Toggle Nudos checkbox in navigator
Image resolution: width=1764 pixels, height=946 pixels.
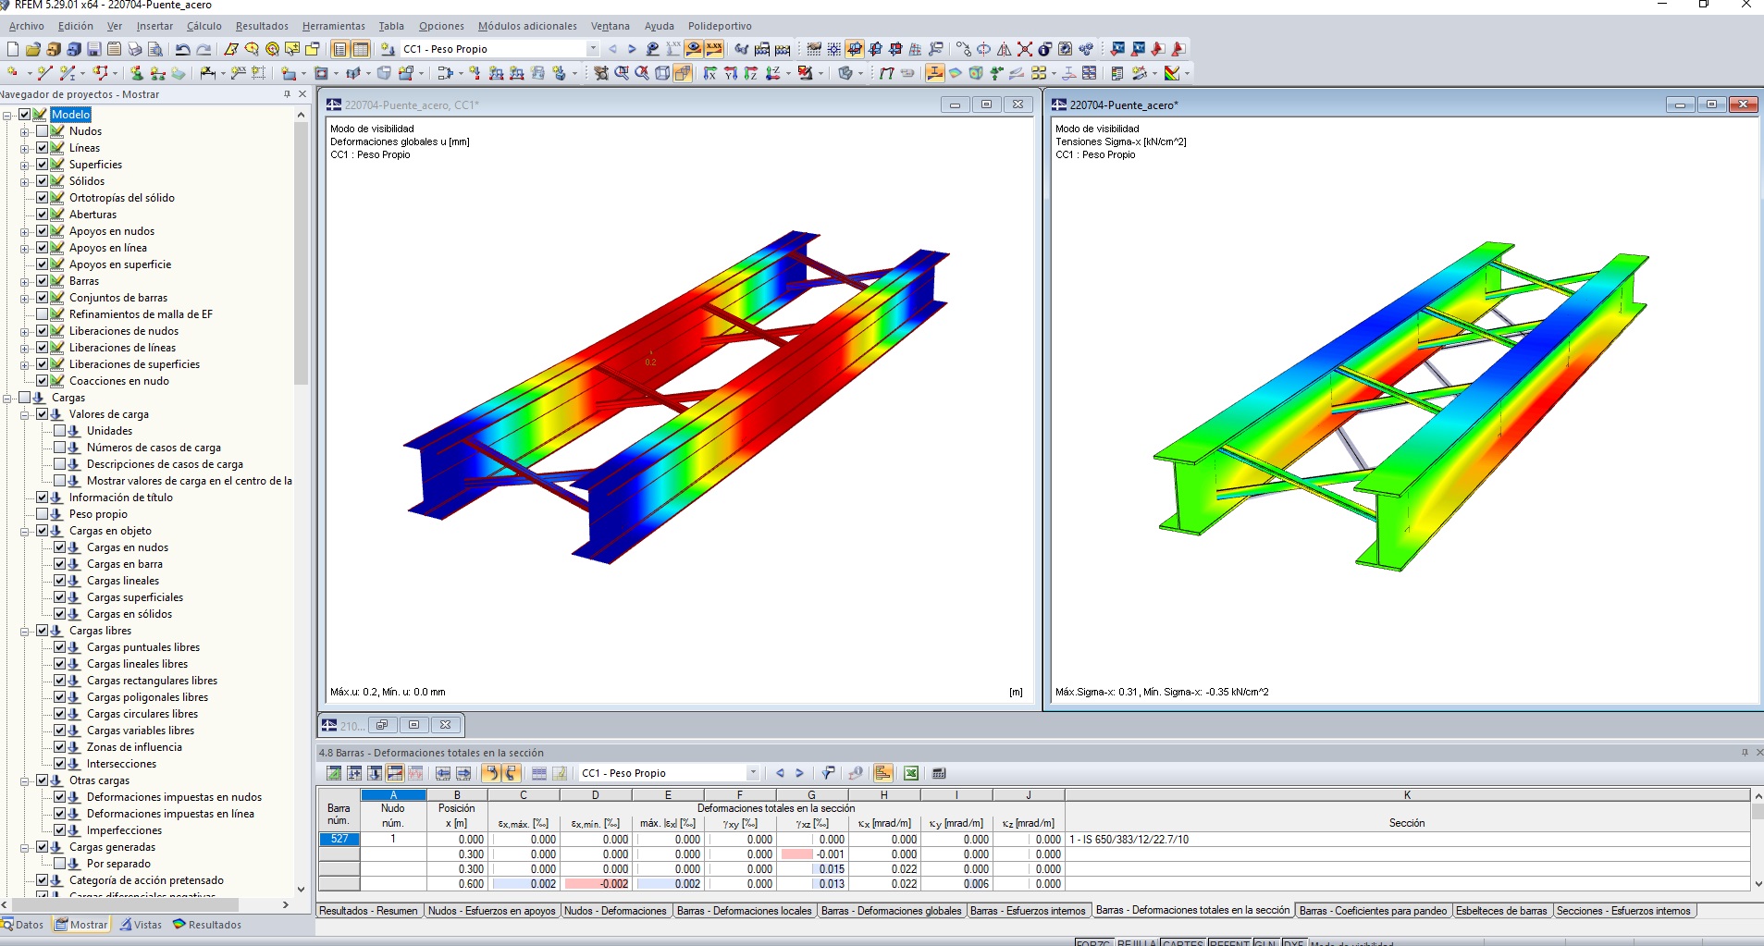[42, 131]
